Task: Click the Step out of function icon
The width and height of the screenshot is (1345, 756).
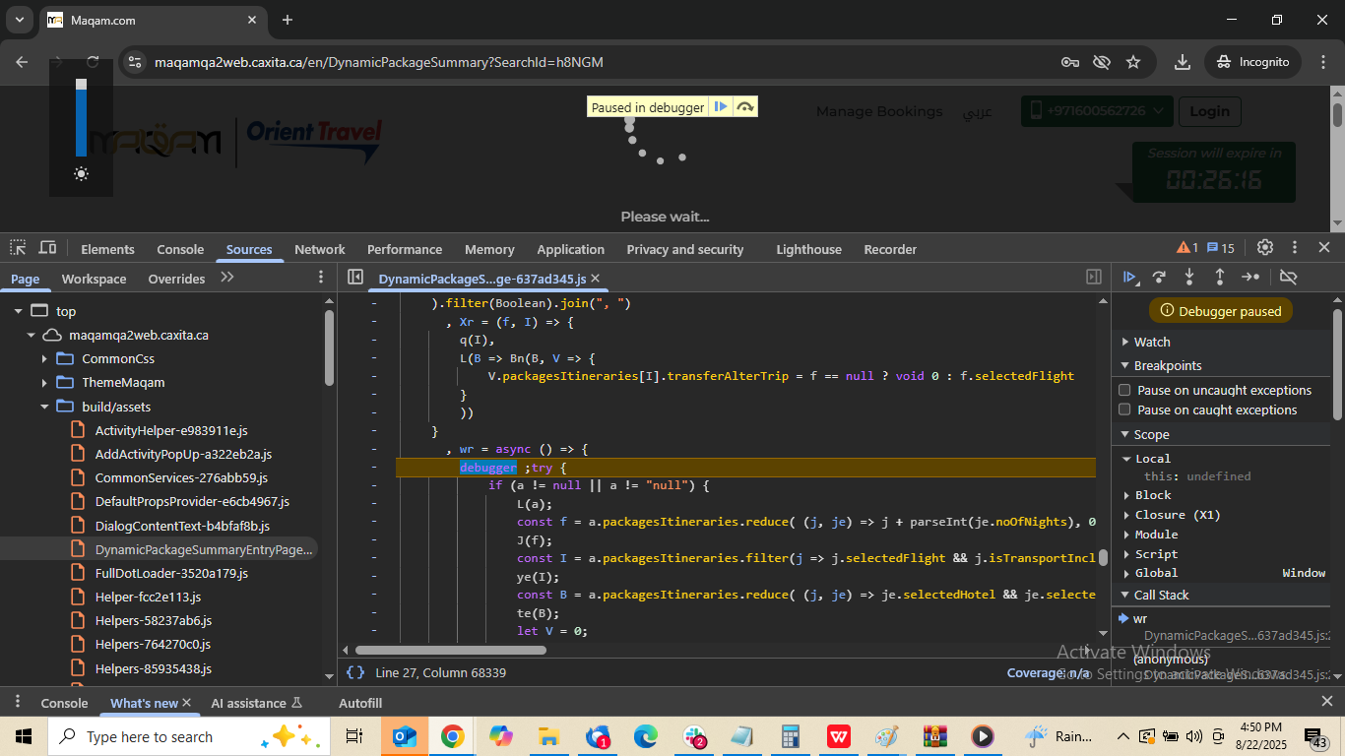Action: [1219, 278]
